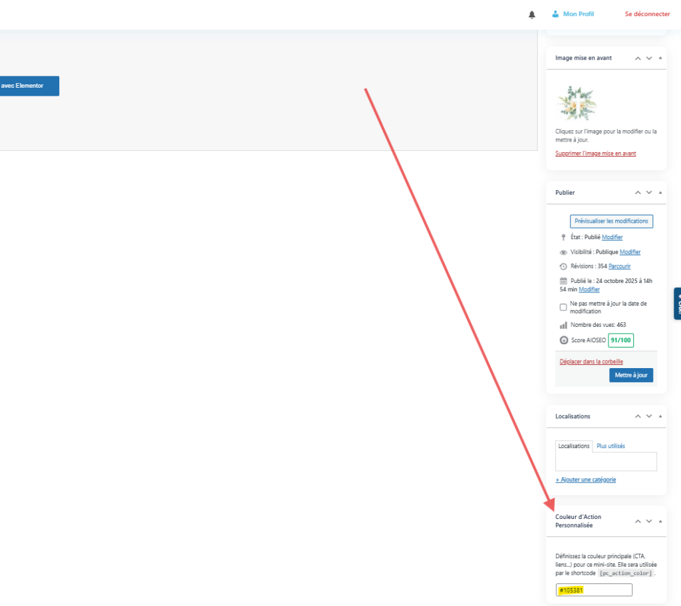Screen dimensions: 681x606
Task: Click the #105381 color input field
Action: [593, 590]
